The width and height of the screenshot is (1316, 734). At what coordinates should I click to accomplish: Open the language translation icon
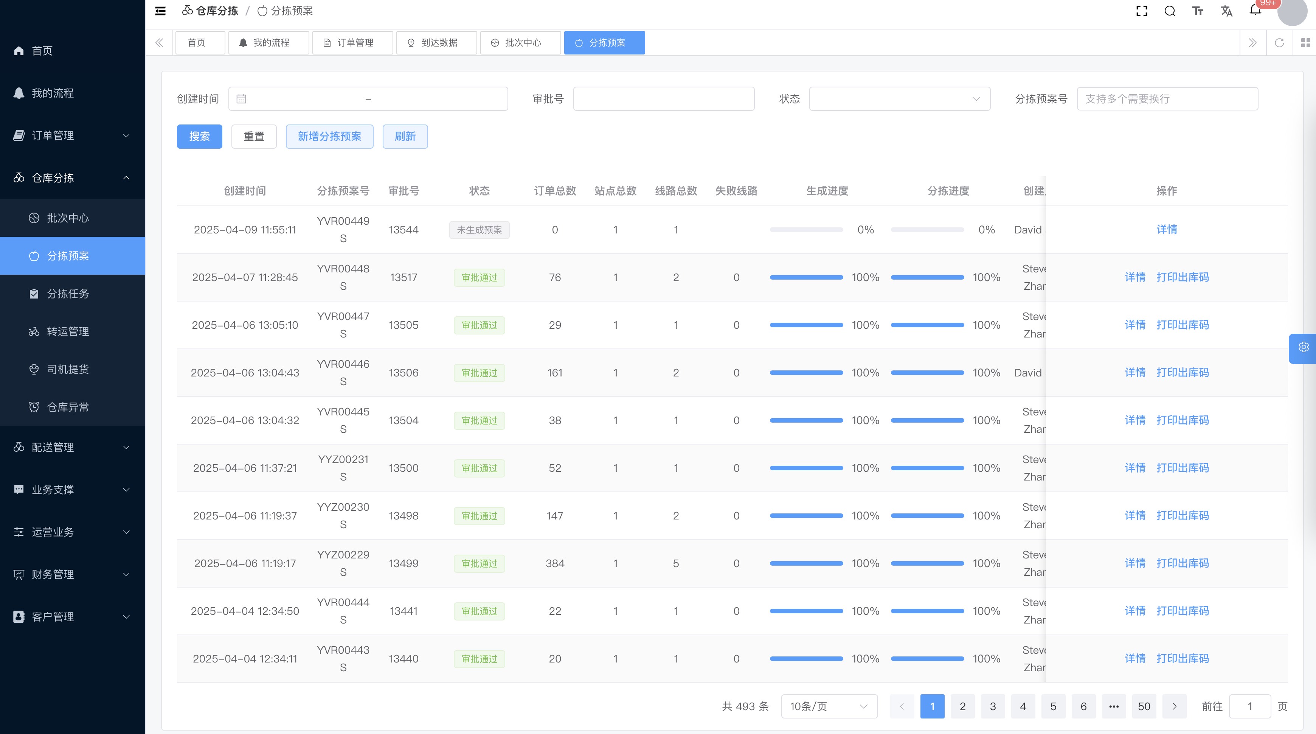tap(1226, 11)
